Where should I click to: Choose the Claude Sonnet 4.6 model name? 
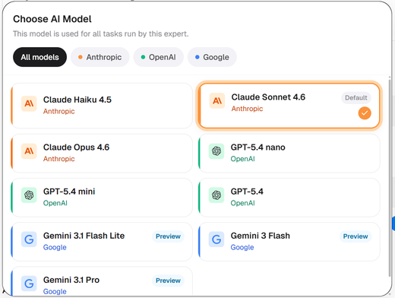268,97
